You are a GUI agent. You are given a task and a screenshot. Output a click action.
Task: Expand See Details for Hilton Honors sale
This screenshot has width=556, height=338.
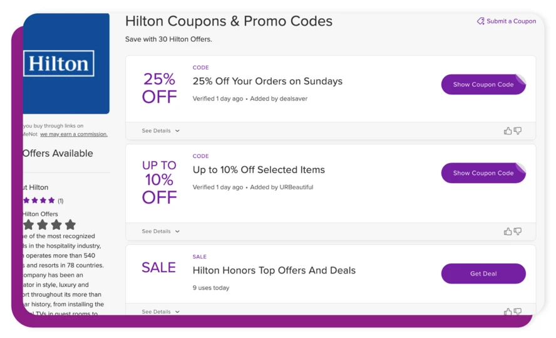tap(160, 312)
